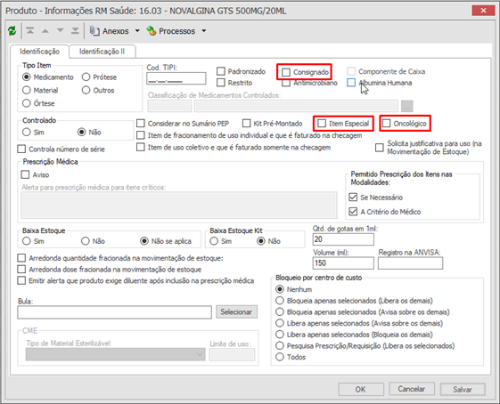Click the Volume (ml) field
The image size is (500, 404).
[343, 263]
